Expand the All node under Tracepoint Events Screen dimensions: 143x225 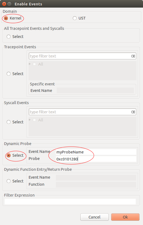pyautogui.click(x=30, y=64)
